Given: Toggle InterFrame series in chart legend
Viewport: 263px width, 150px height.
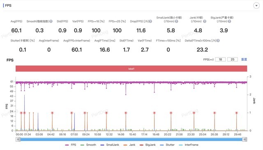Looking at the screenshot, I should pos(189,145).
